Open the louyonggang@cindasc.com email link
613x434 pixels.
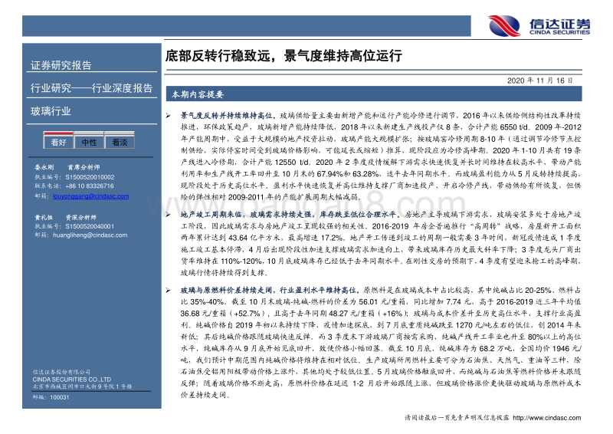[90, 196]
